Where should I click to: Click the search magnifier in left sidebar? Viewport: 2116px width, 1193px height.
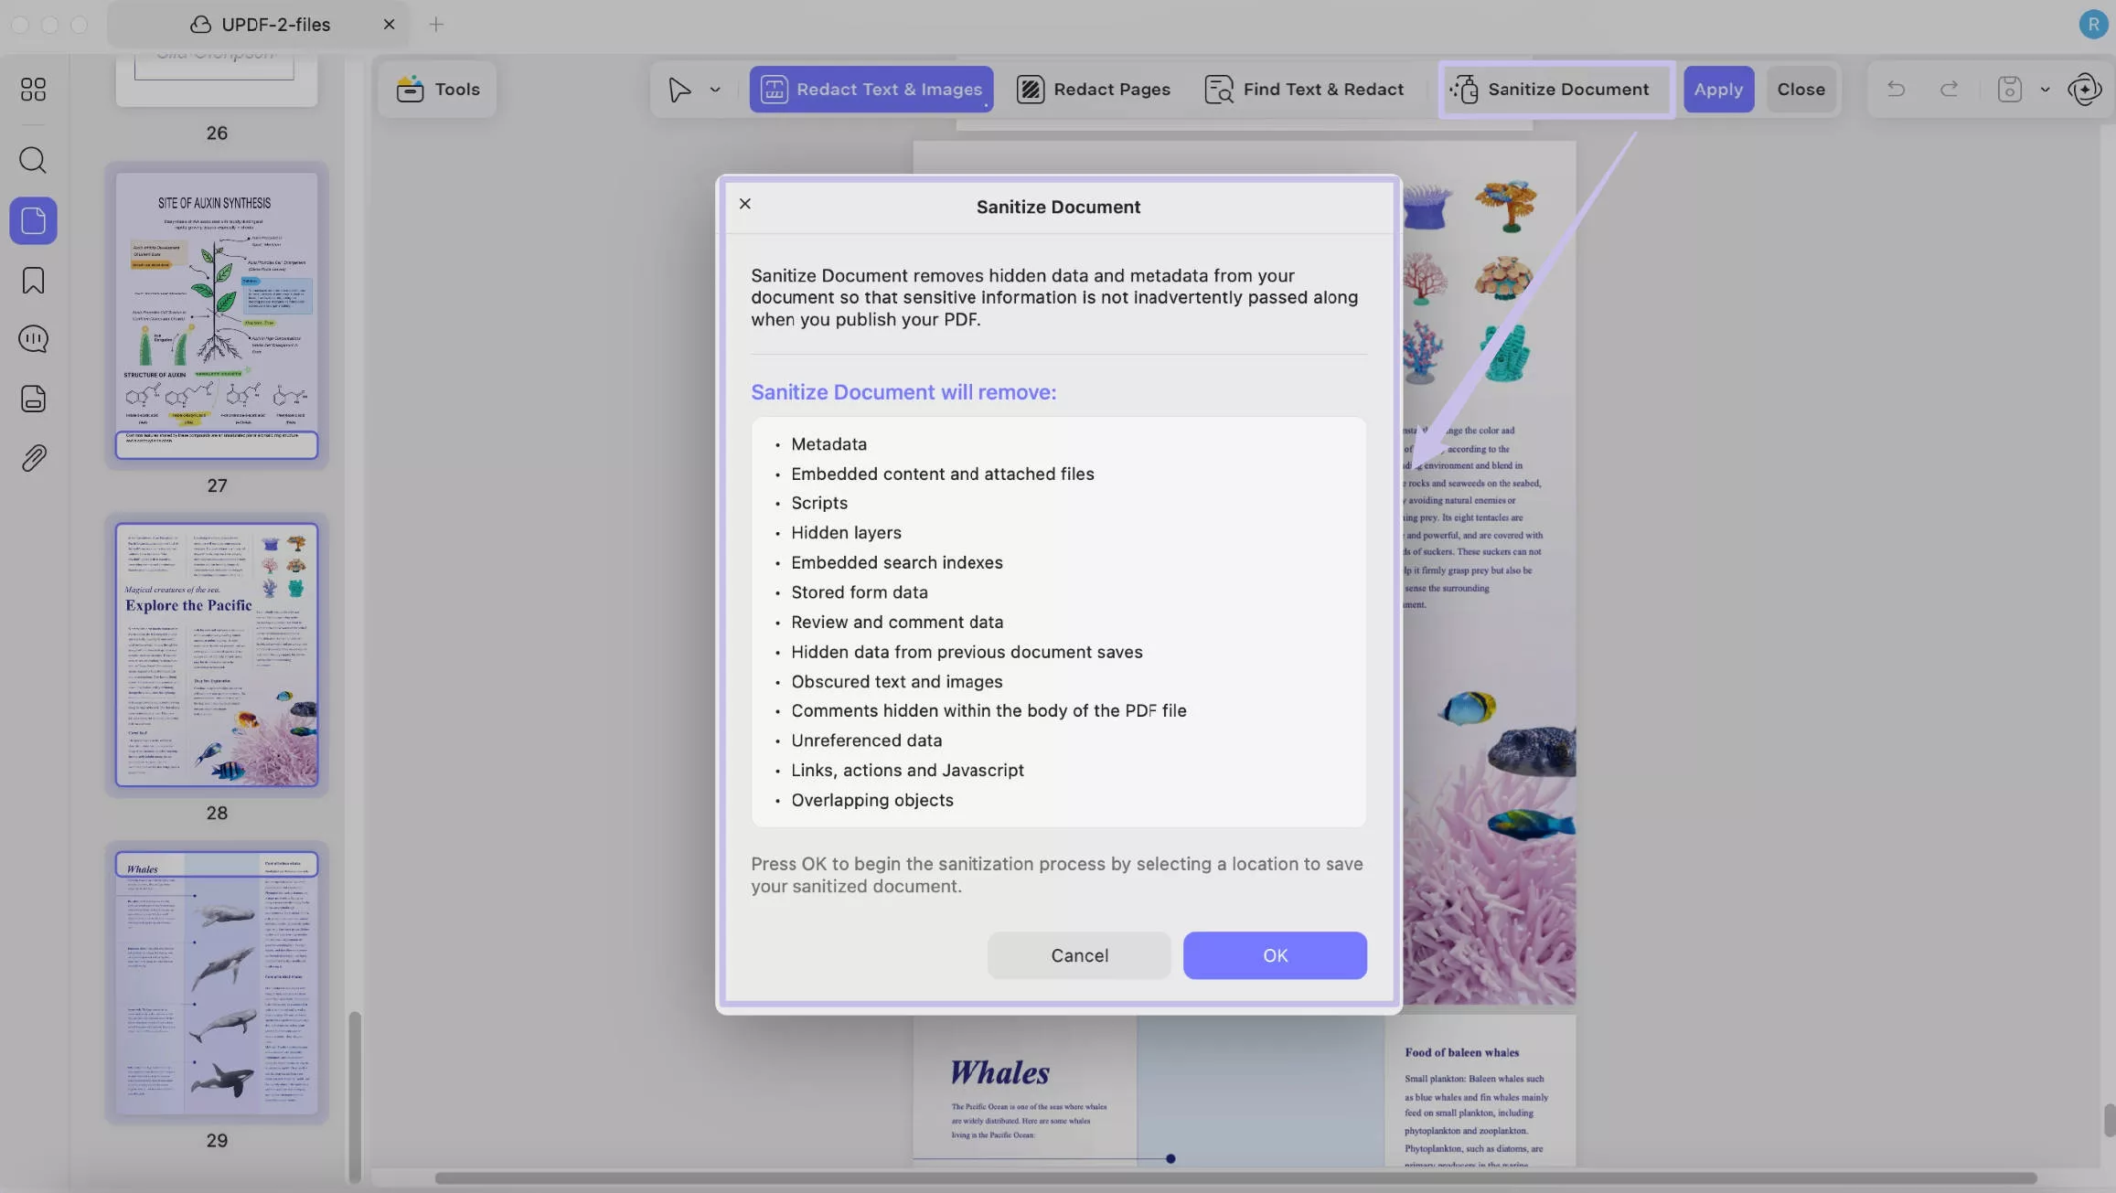(33, 160)
